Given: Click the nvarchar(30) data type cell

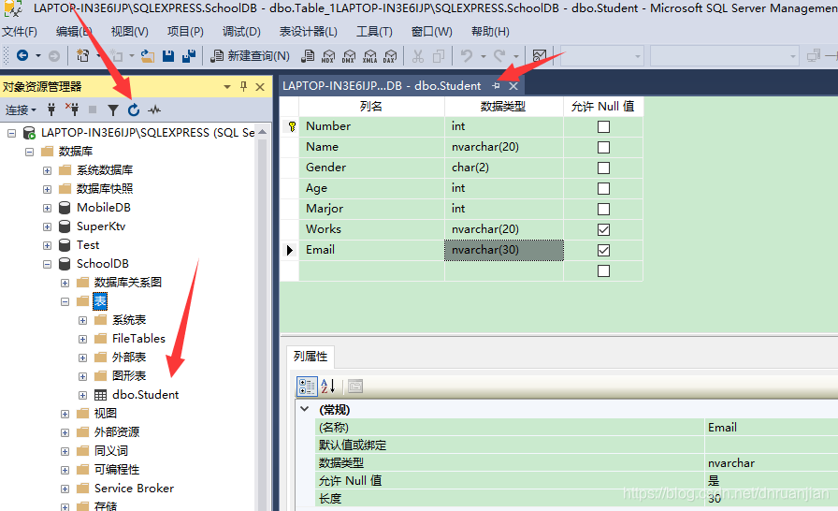Looking at the screenshot, I should pyautogui.click(x=504, y=250).
